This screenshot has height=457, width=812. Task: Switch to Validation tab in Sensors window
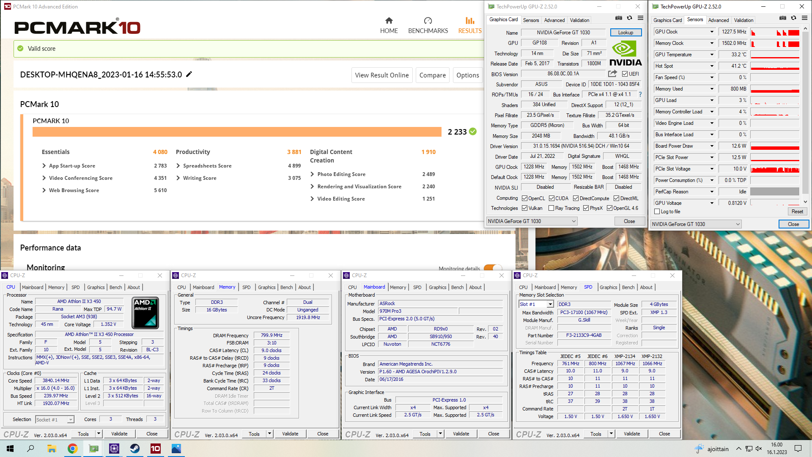tap(743, 20)
